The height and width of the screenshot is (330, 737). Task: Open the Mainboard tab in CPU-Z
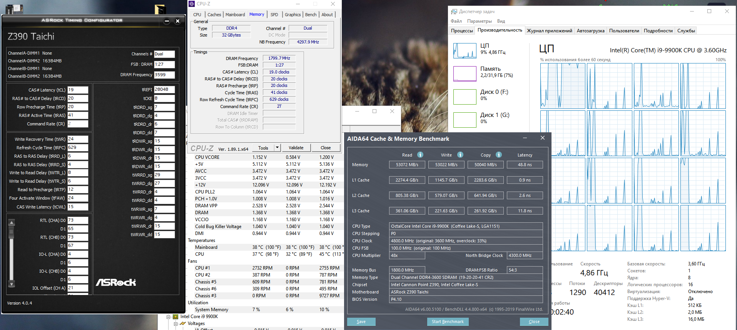235,15
